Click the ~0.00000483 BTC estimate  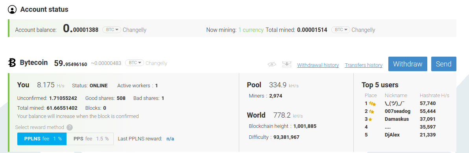[106, 63]
